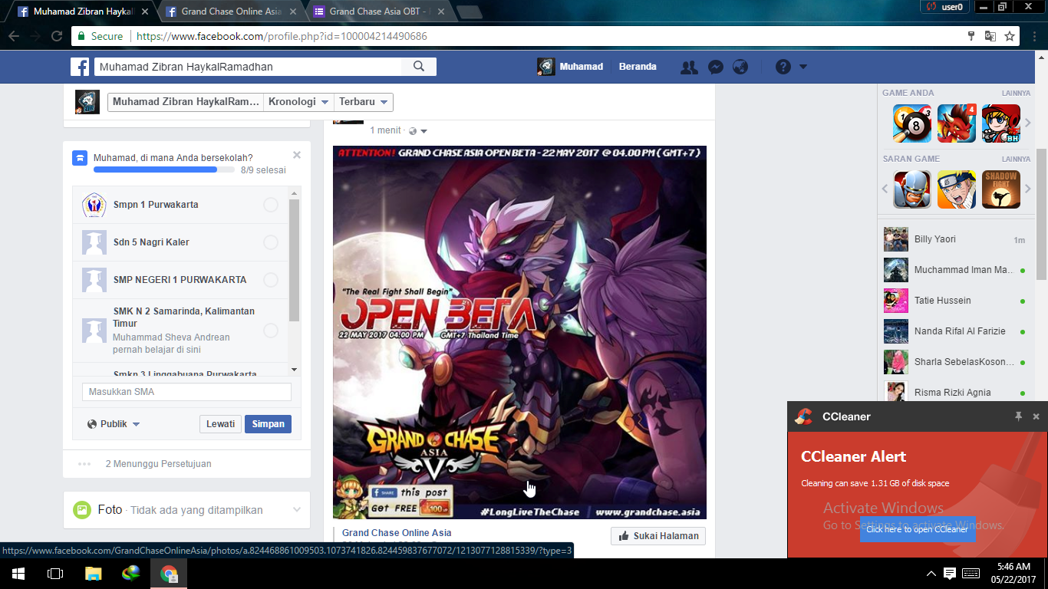
Task: Dismiss the school question card
Action: click(x=297, y=155)
